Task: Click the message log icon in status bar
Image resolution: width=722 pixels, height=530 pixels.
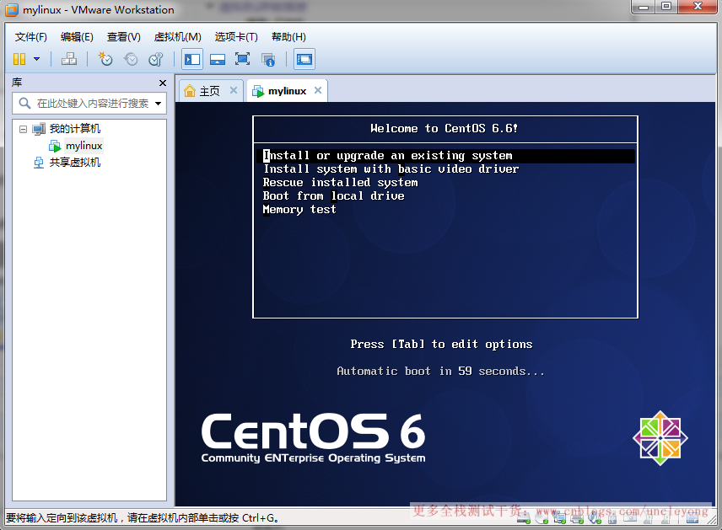Action: tap(692, 519)
